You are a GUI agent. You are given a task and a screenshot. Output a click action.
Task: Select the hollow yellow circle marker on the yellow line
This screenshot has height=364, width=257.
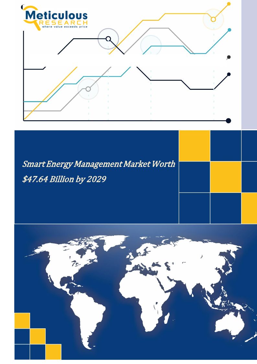(213, 19)
